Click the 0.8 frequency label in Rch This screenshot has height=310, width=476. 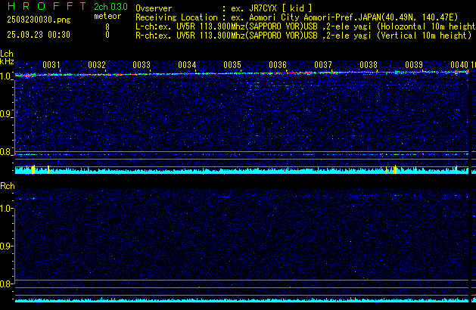coord(7,284)
